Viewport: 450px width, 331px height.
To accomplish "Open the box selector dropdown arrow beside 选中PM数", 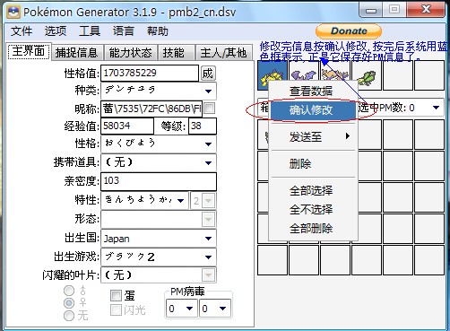I will coord(436,108).
